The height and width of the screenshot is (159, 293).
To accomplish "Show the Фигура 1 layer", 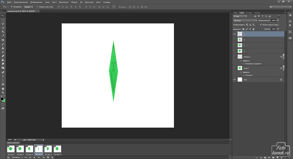I will [235, 56].
